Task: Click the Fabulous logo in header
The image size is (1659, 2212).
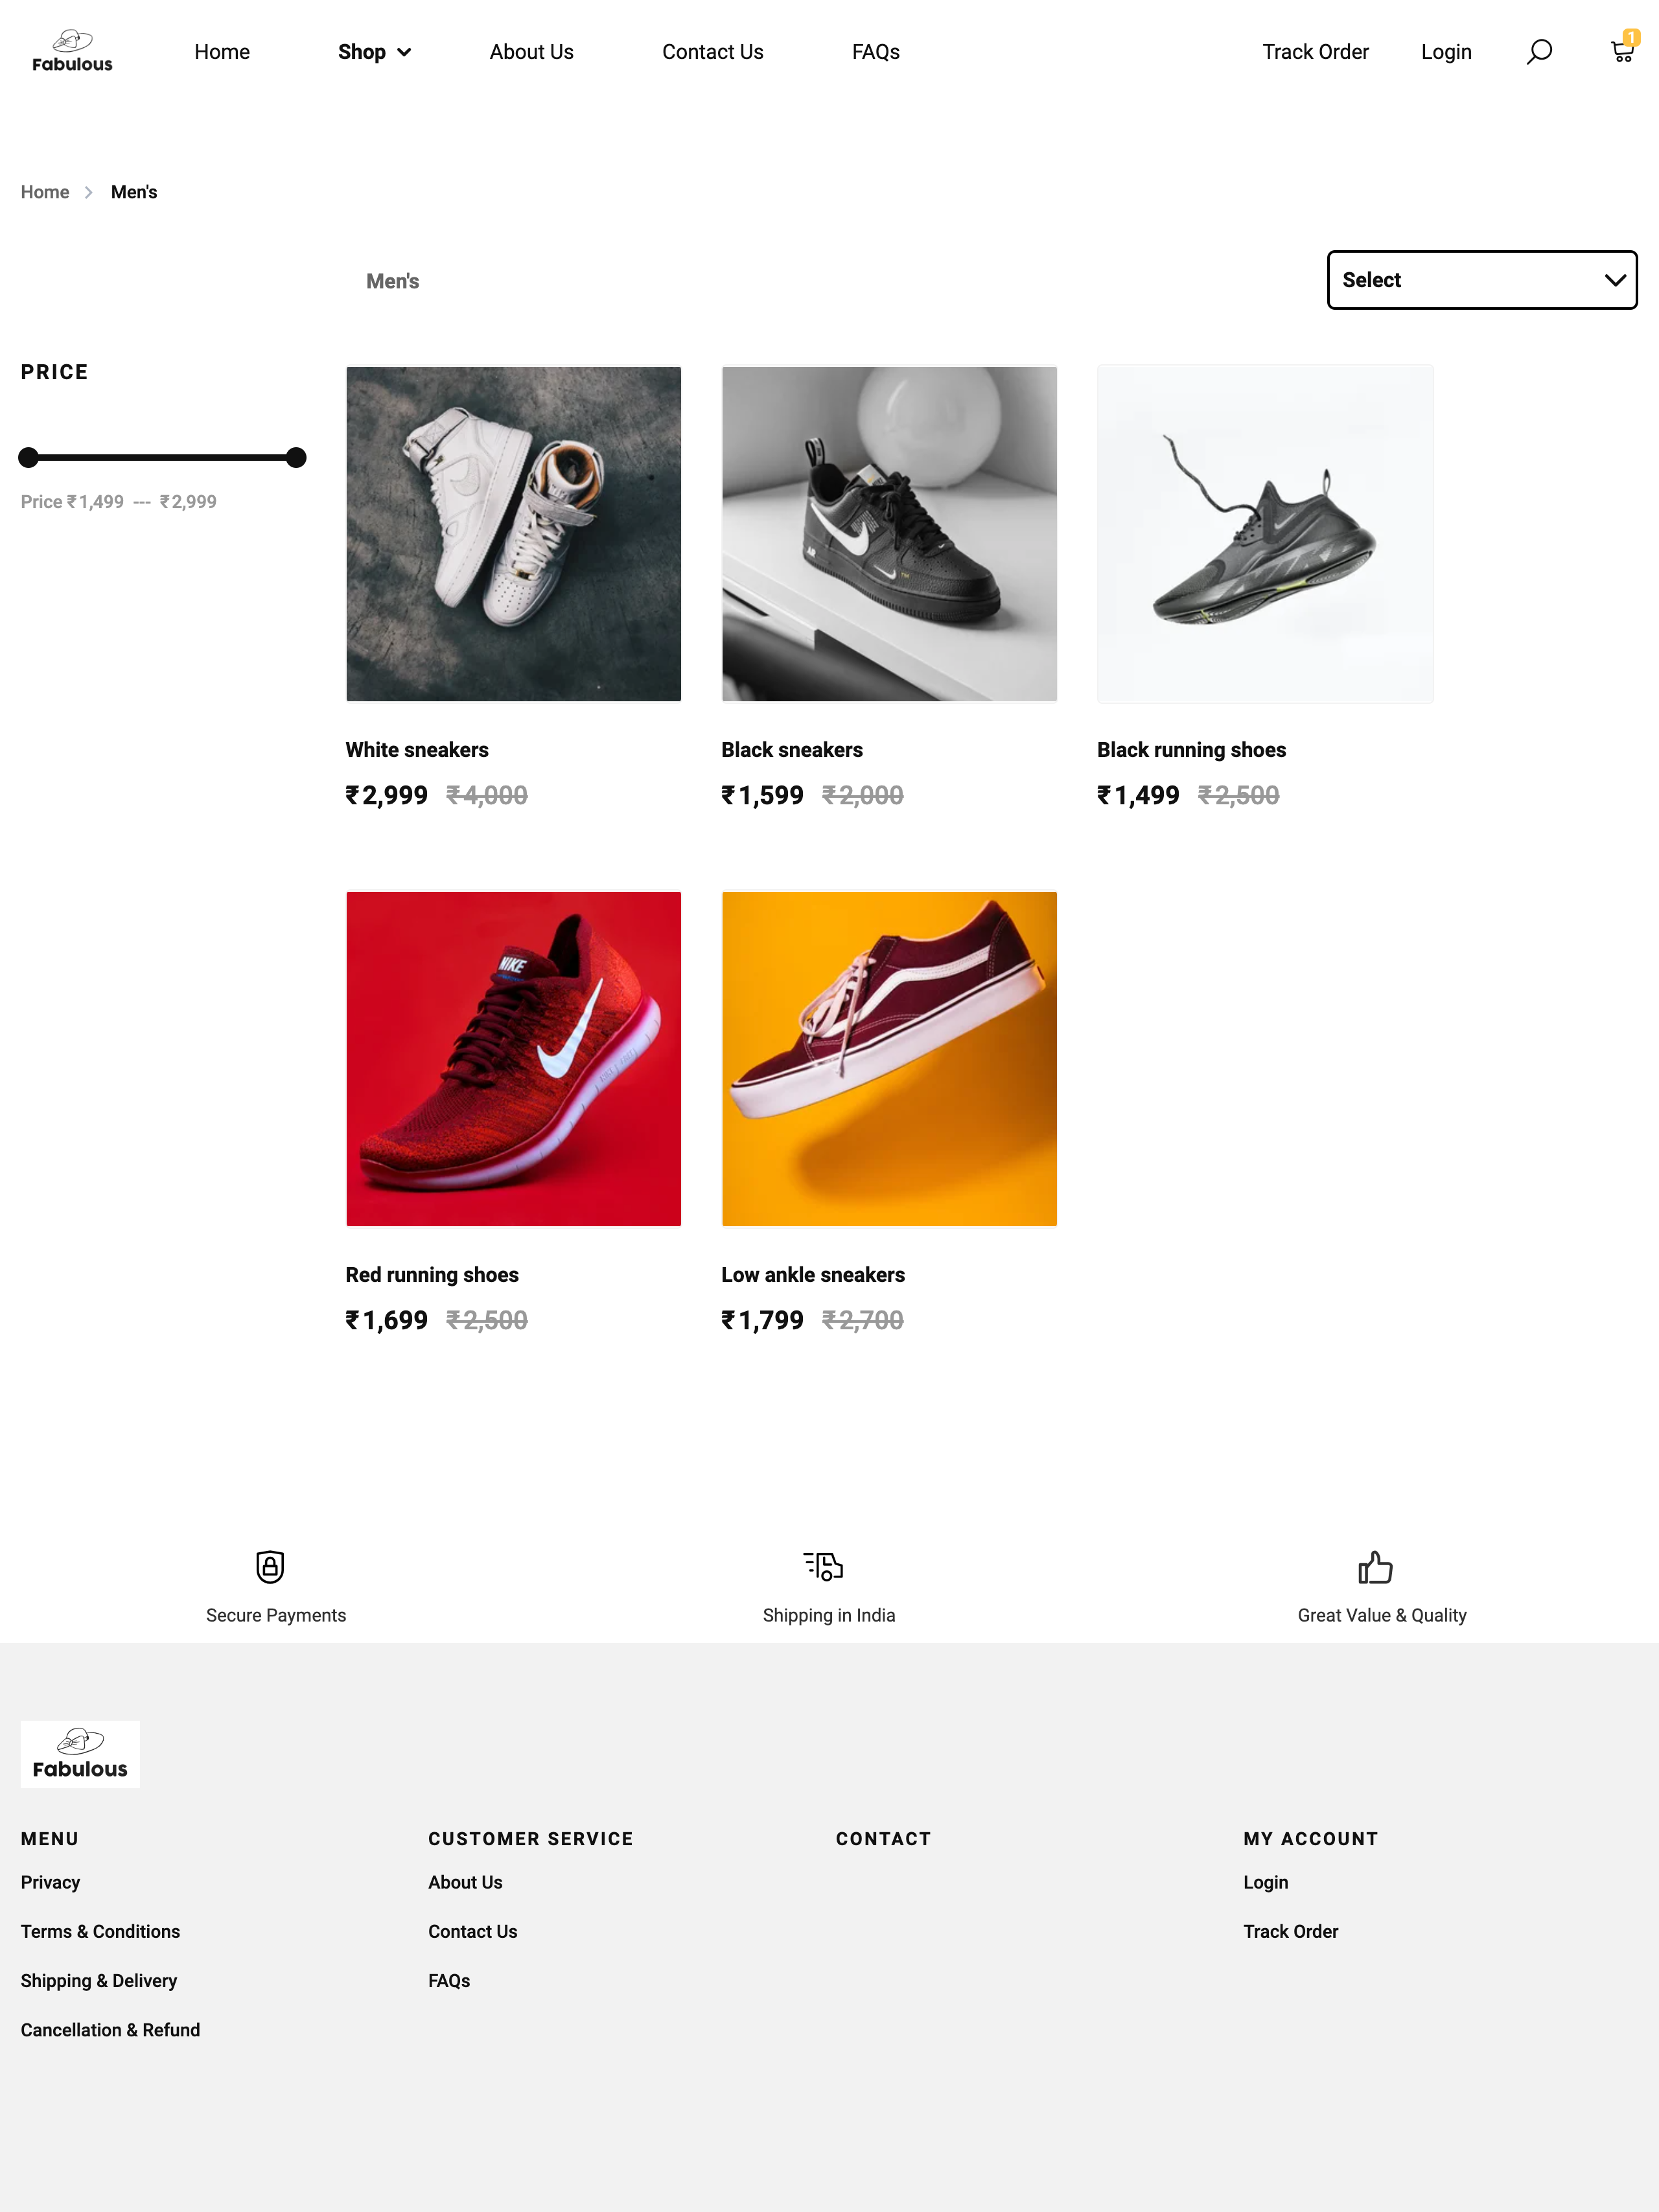Action: tap(72, 51)
